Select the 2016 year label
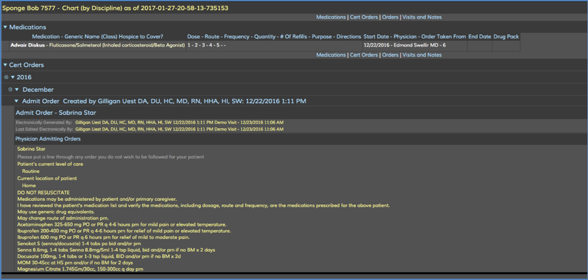The image size is (588, 280). [x=24, y=77]
